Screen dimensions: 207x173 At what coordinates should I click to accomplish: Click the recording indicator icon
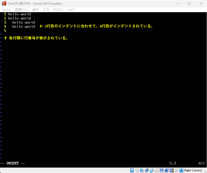166,170
